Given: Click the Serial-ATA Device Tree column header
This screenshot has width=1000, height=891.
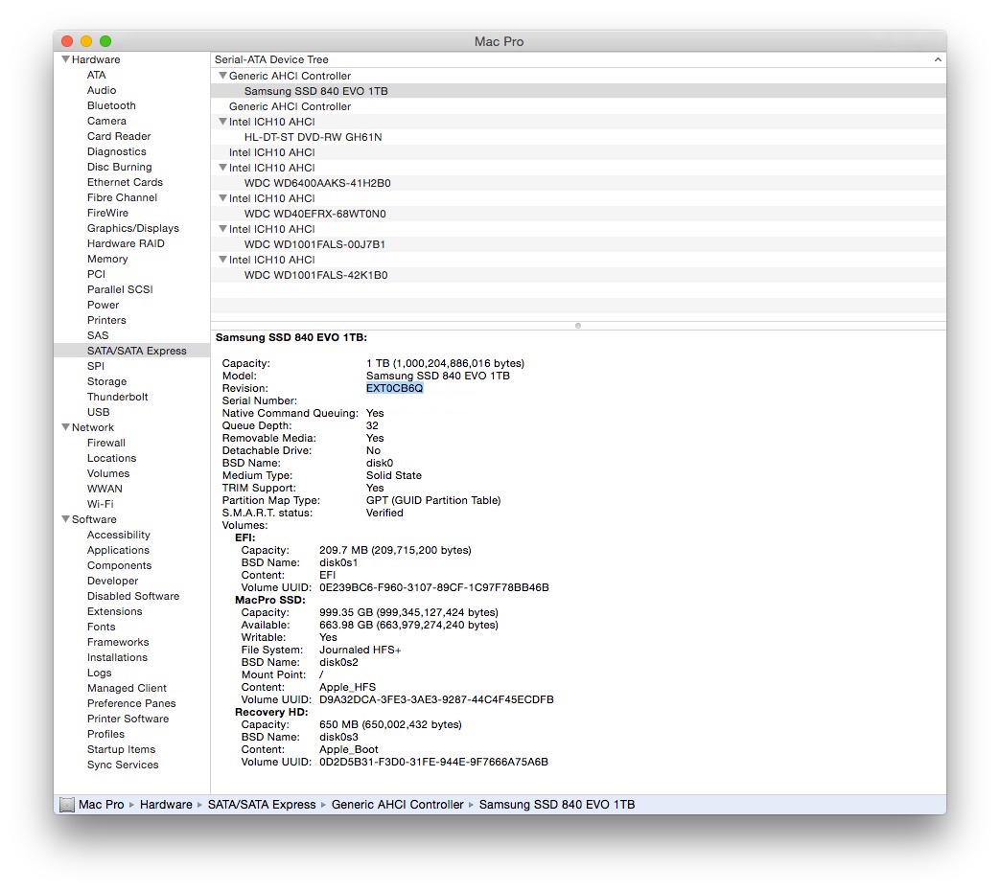Looking at the screenshot, I should pos(578,59).
